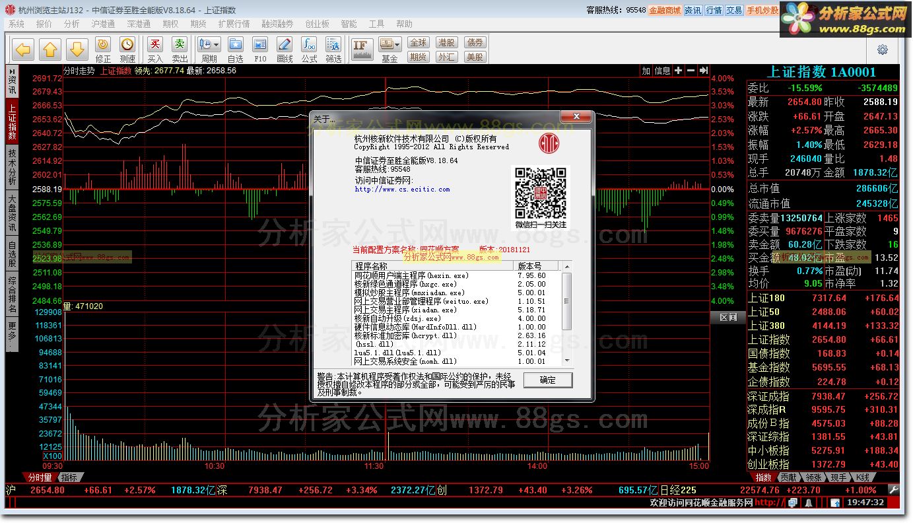Viewport: 913px width, 523px height.
Task: Click the 测速 speed test clock icon
Action: (127, 50)
